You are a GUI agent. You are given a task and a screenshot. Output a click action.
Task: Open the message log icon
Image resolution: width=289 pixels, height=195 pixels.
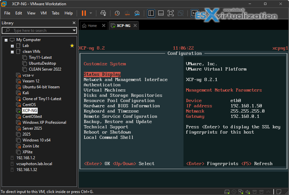[x=279, y=192]
